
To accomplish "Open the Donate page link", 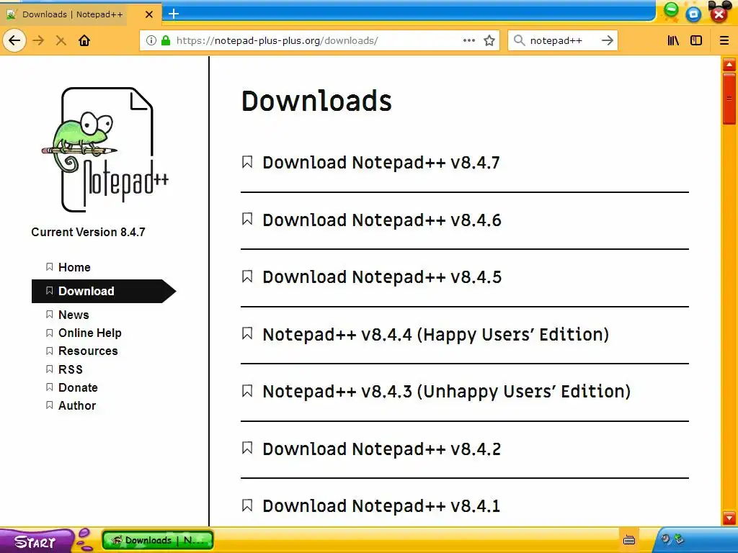I will (78, 387).
